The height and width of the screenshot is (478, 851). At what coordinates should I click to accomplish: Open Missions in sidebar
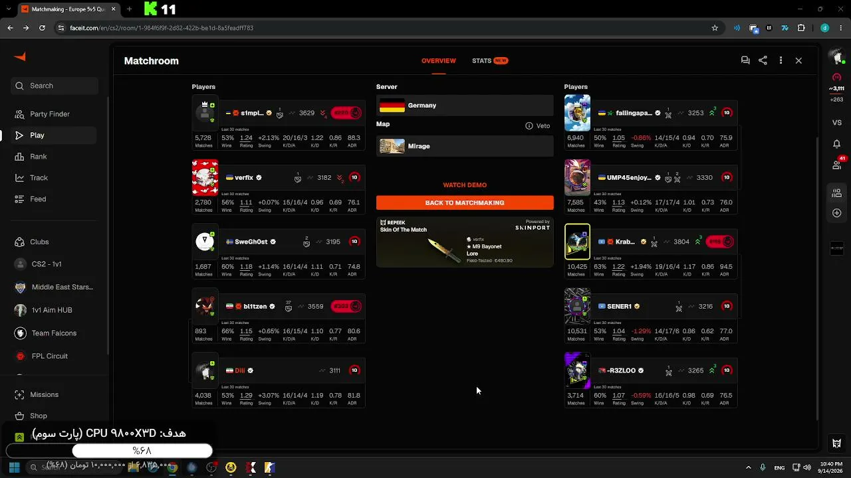point(54,394)
